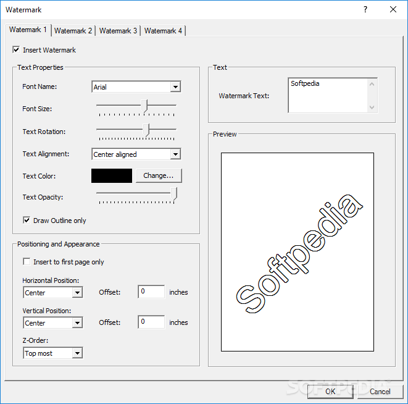Switch to the Watermark 2 tab
The width and height of the screenshot is (408, 404).
(x=73, y=31)
